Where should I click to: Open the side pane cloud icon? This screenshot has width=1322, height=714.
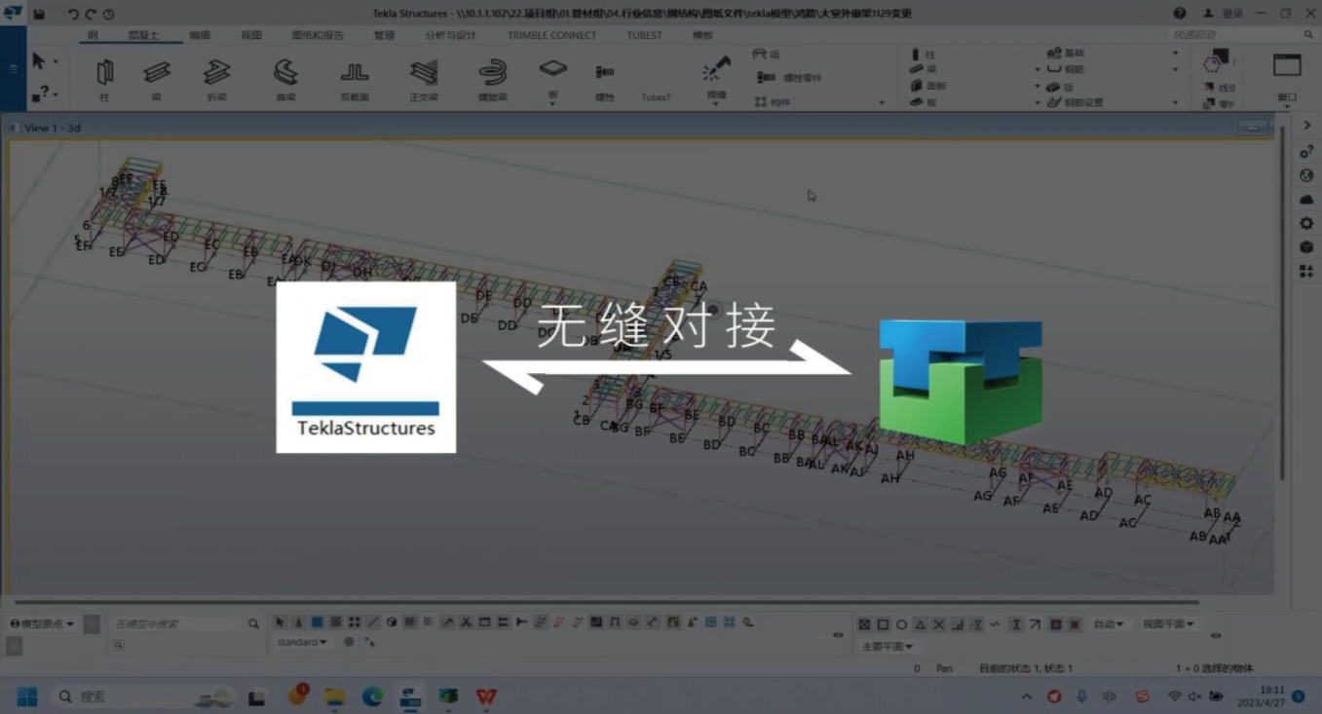1306,200
